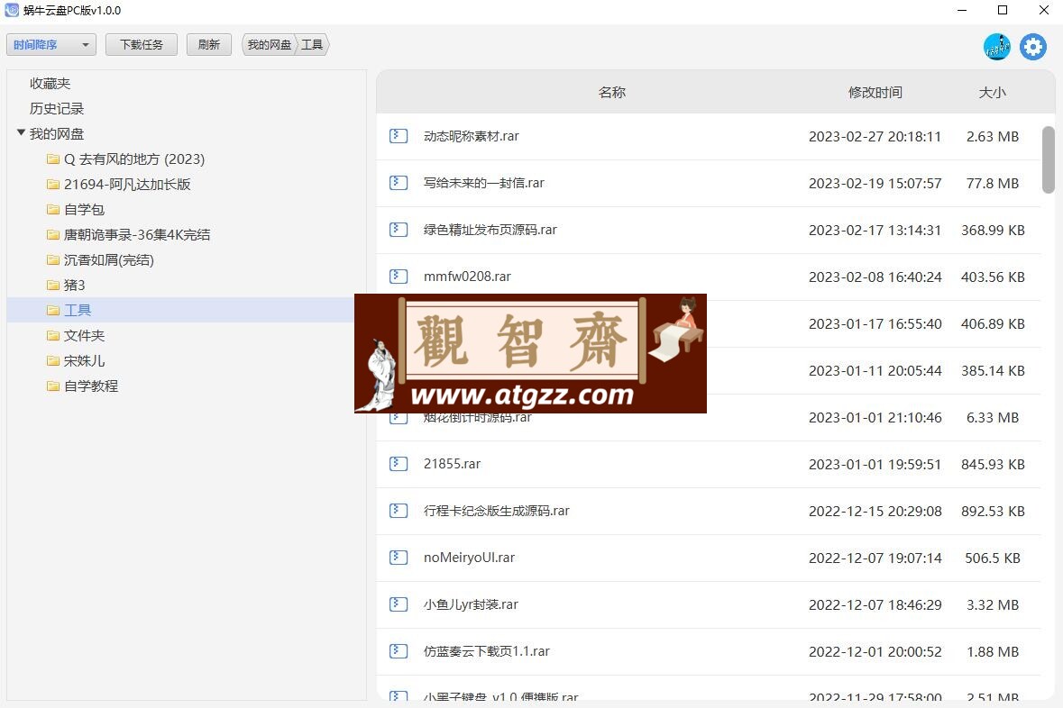Open the 时间降序 sort dropdown
This screenshot has height=708, width=1063.
click(50, 45)
